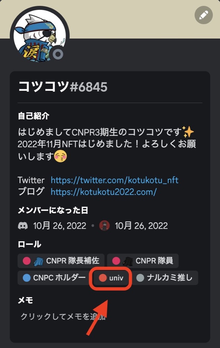Open the kotukotu2022.com blog link
The image size is (220, 348).
point(104,191)
